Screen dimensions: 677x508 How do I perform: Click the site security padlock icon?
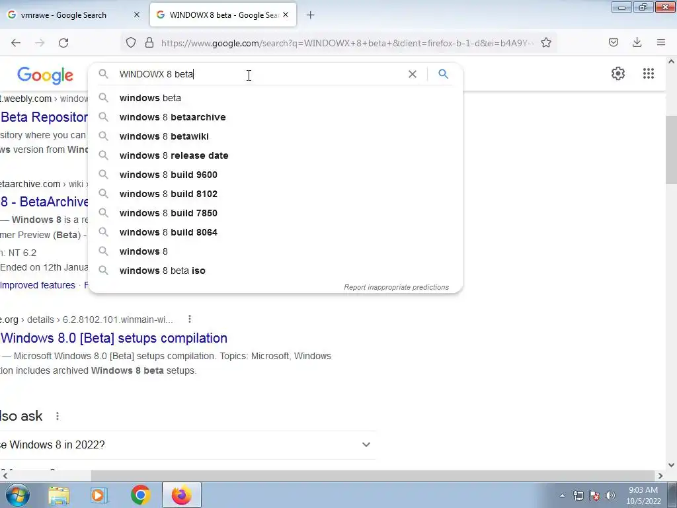click(149, 43)
